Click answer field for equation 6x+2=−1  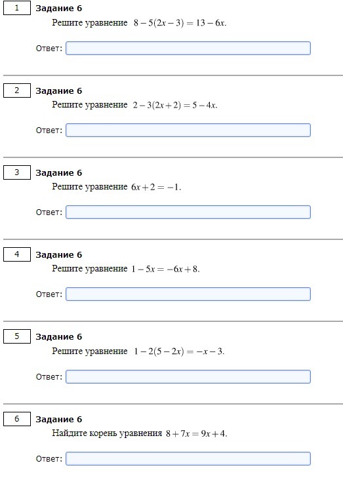(188, 212)
